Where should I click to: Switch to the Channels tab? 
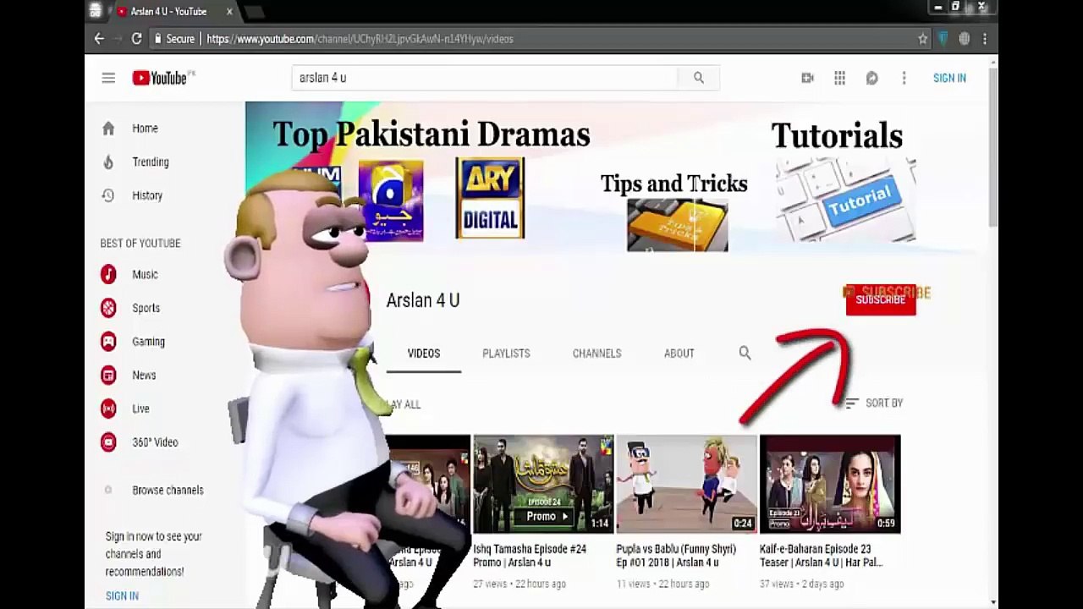pos(596,354)
